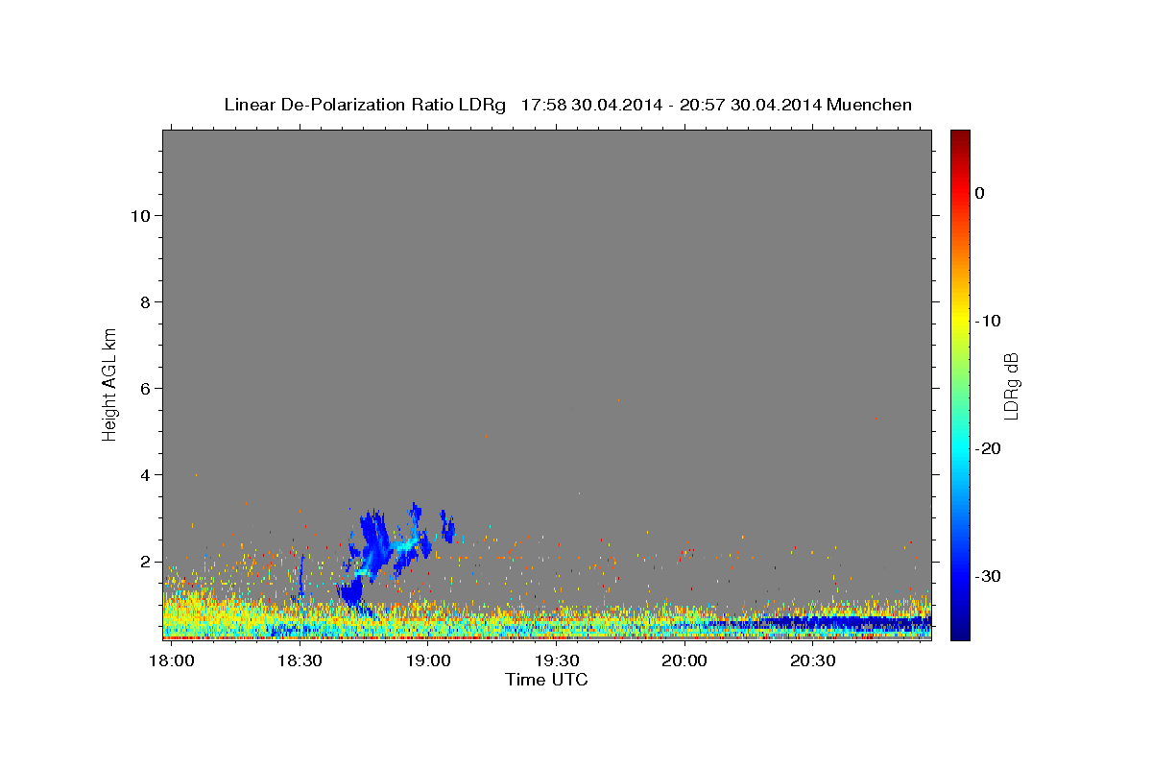This screenshot has width=1152, height=768.
Task: Click the height axis label 8
Action: 143,301
